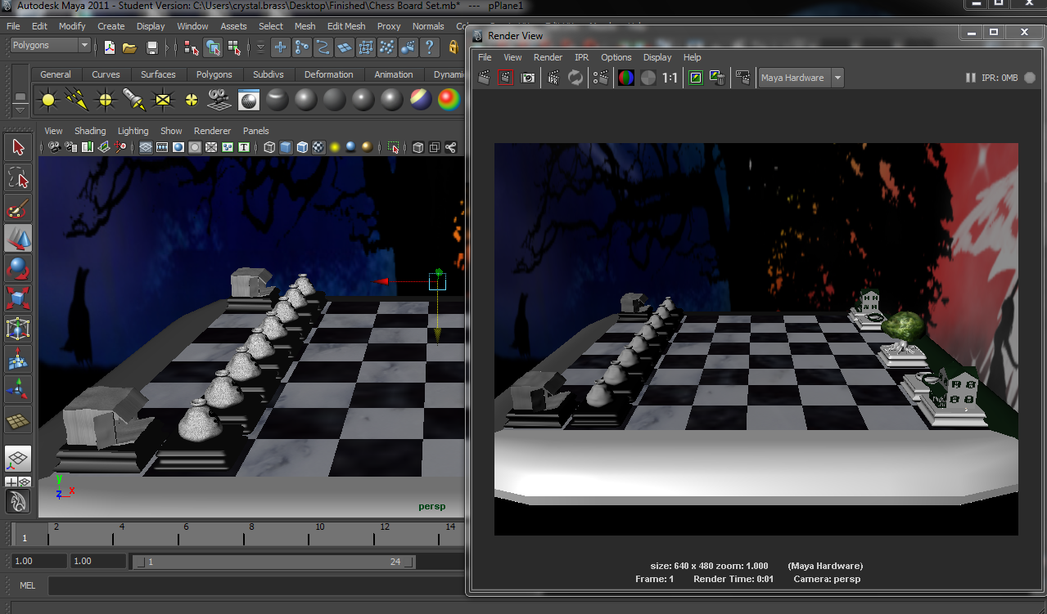Take a snapshot in Render View

click(x=528, y=78)
